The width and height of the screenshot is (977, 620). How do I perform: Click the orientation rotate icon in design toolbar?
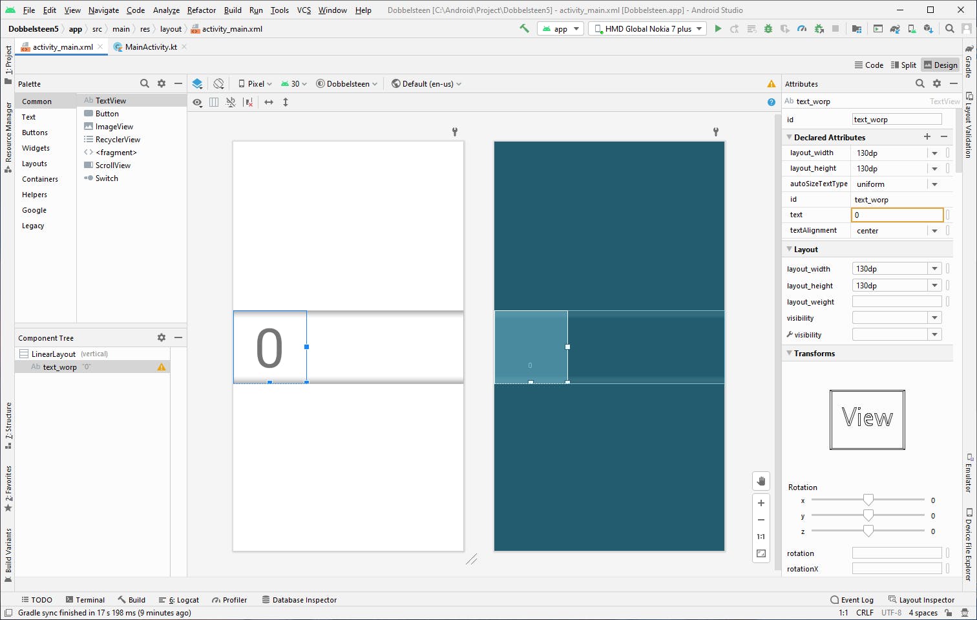219,84
